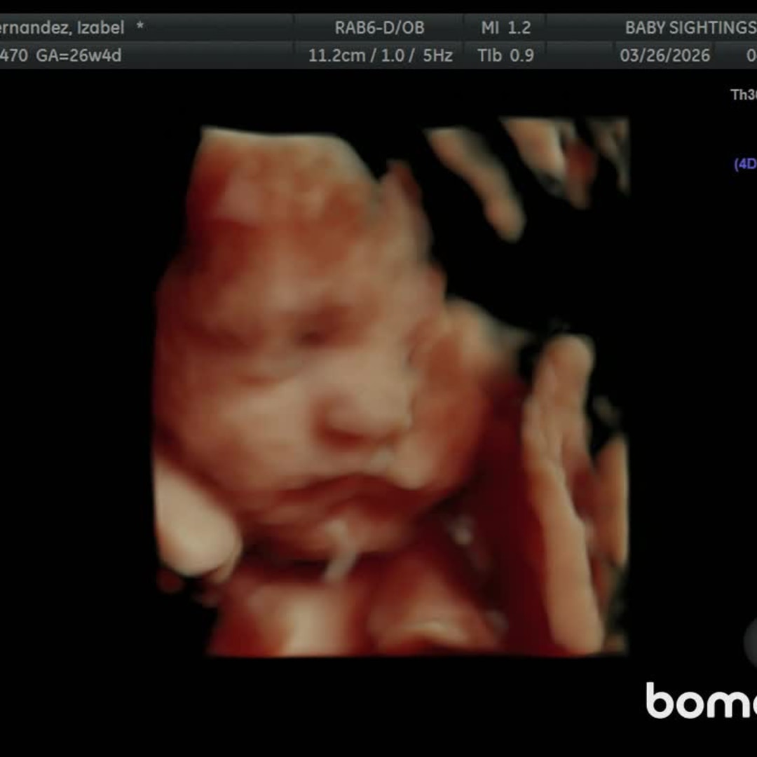Click the 470 patient ID number
757x757 pixels.
tap(14, 55)
